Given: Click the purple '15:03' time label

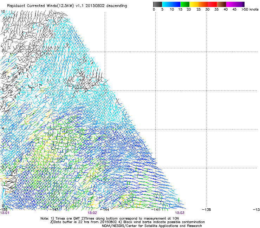Looking at the screenshot, I should coord(180,213).
